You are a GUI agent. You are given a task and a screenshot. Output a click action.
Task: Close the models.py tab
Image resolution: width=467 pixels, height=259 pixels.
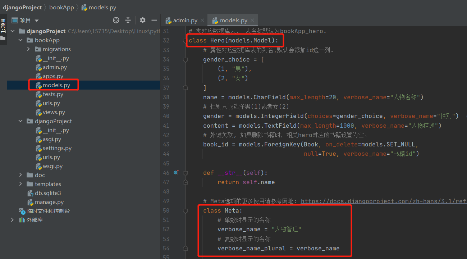click(252, 21)
